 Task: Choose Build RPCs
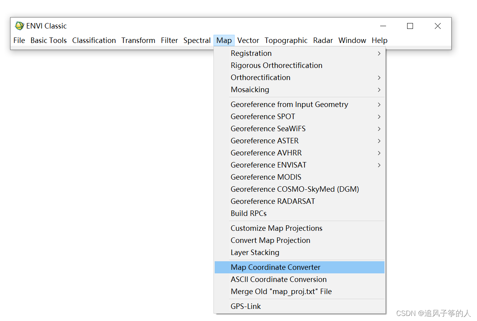point(299,213)
